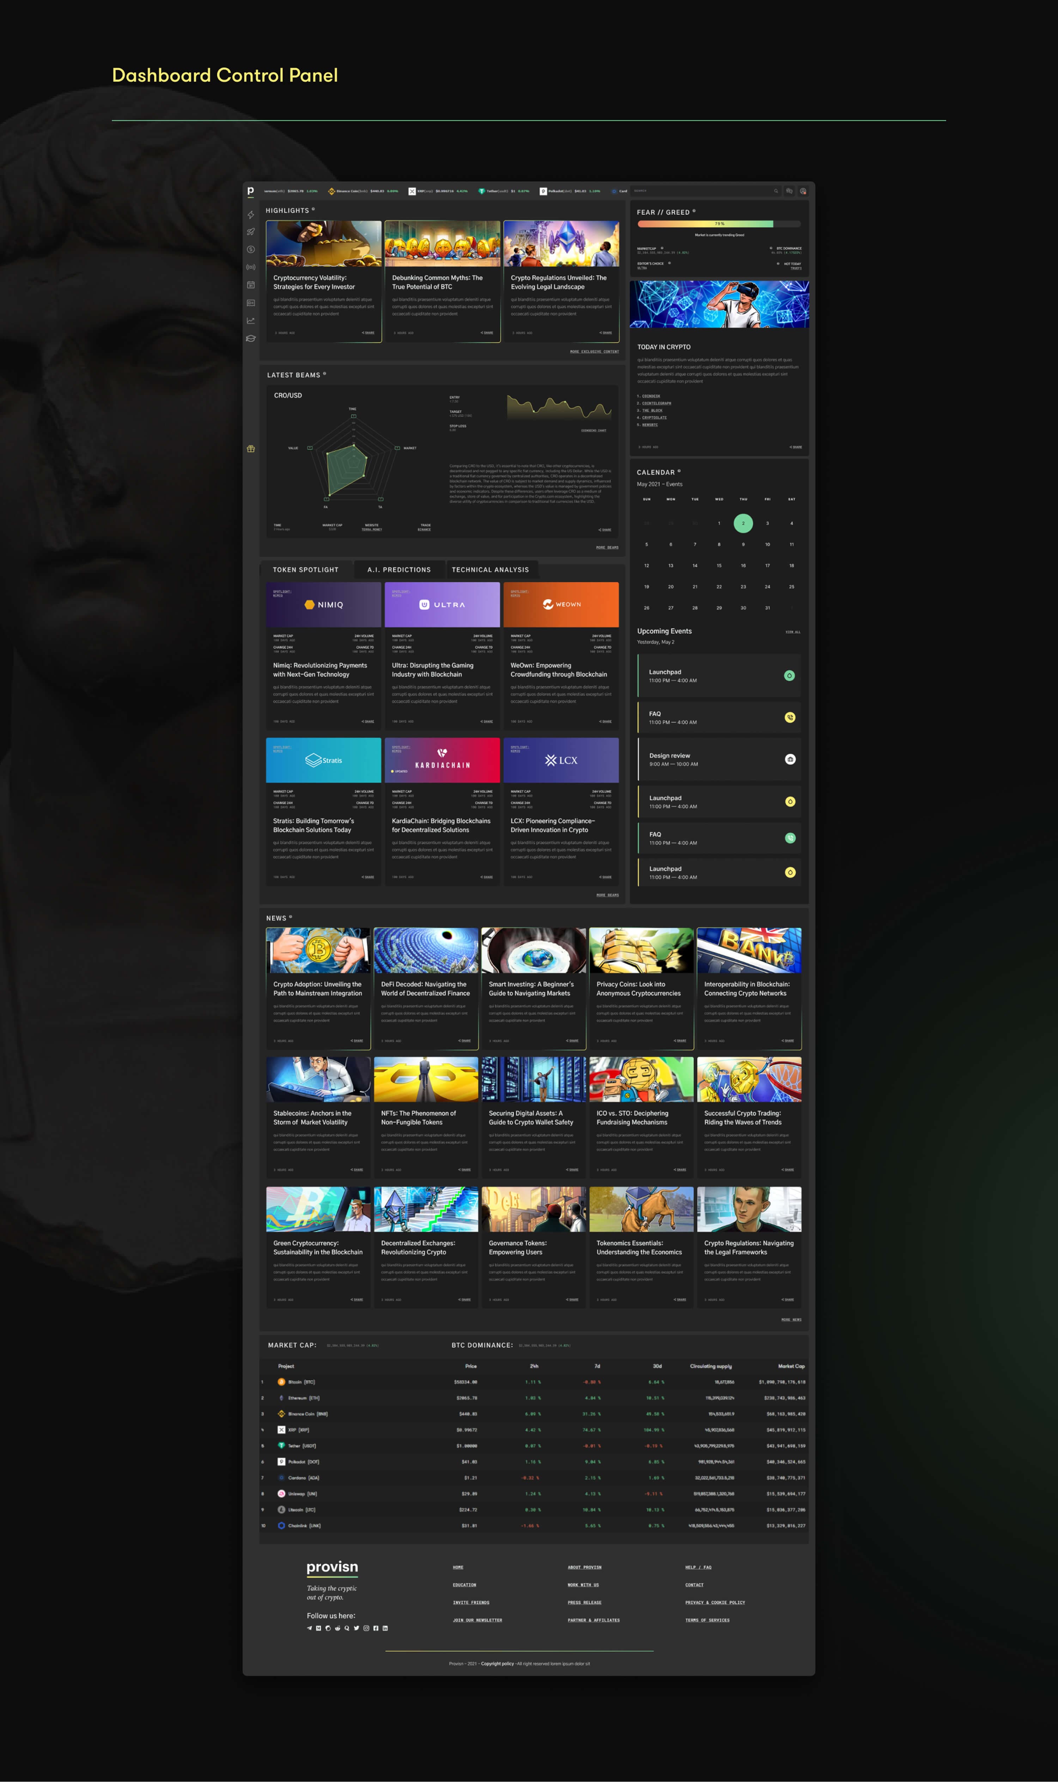Select the Token Spotlight tab

(306, 570)
